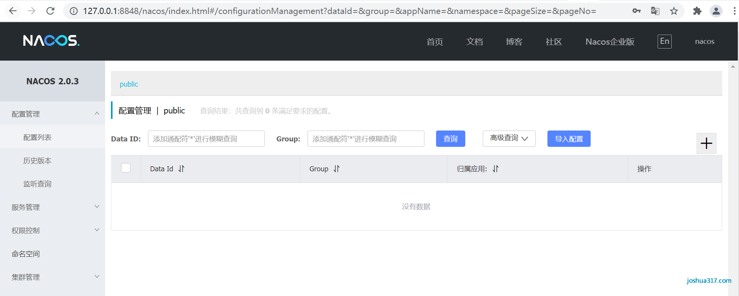Click the blue 查询 search button
Screen dimensions: 739x296
pos(450,139)
